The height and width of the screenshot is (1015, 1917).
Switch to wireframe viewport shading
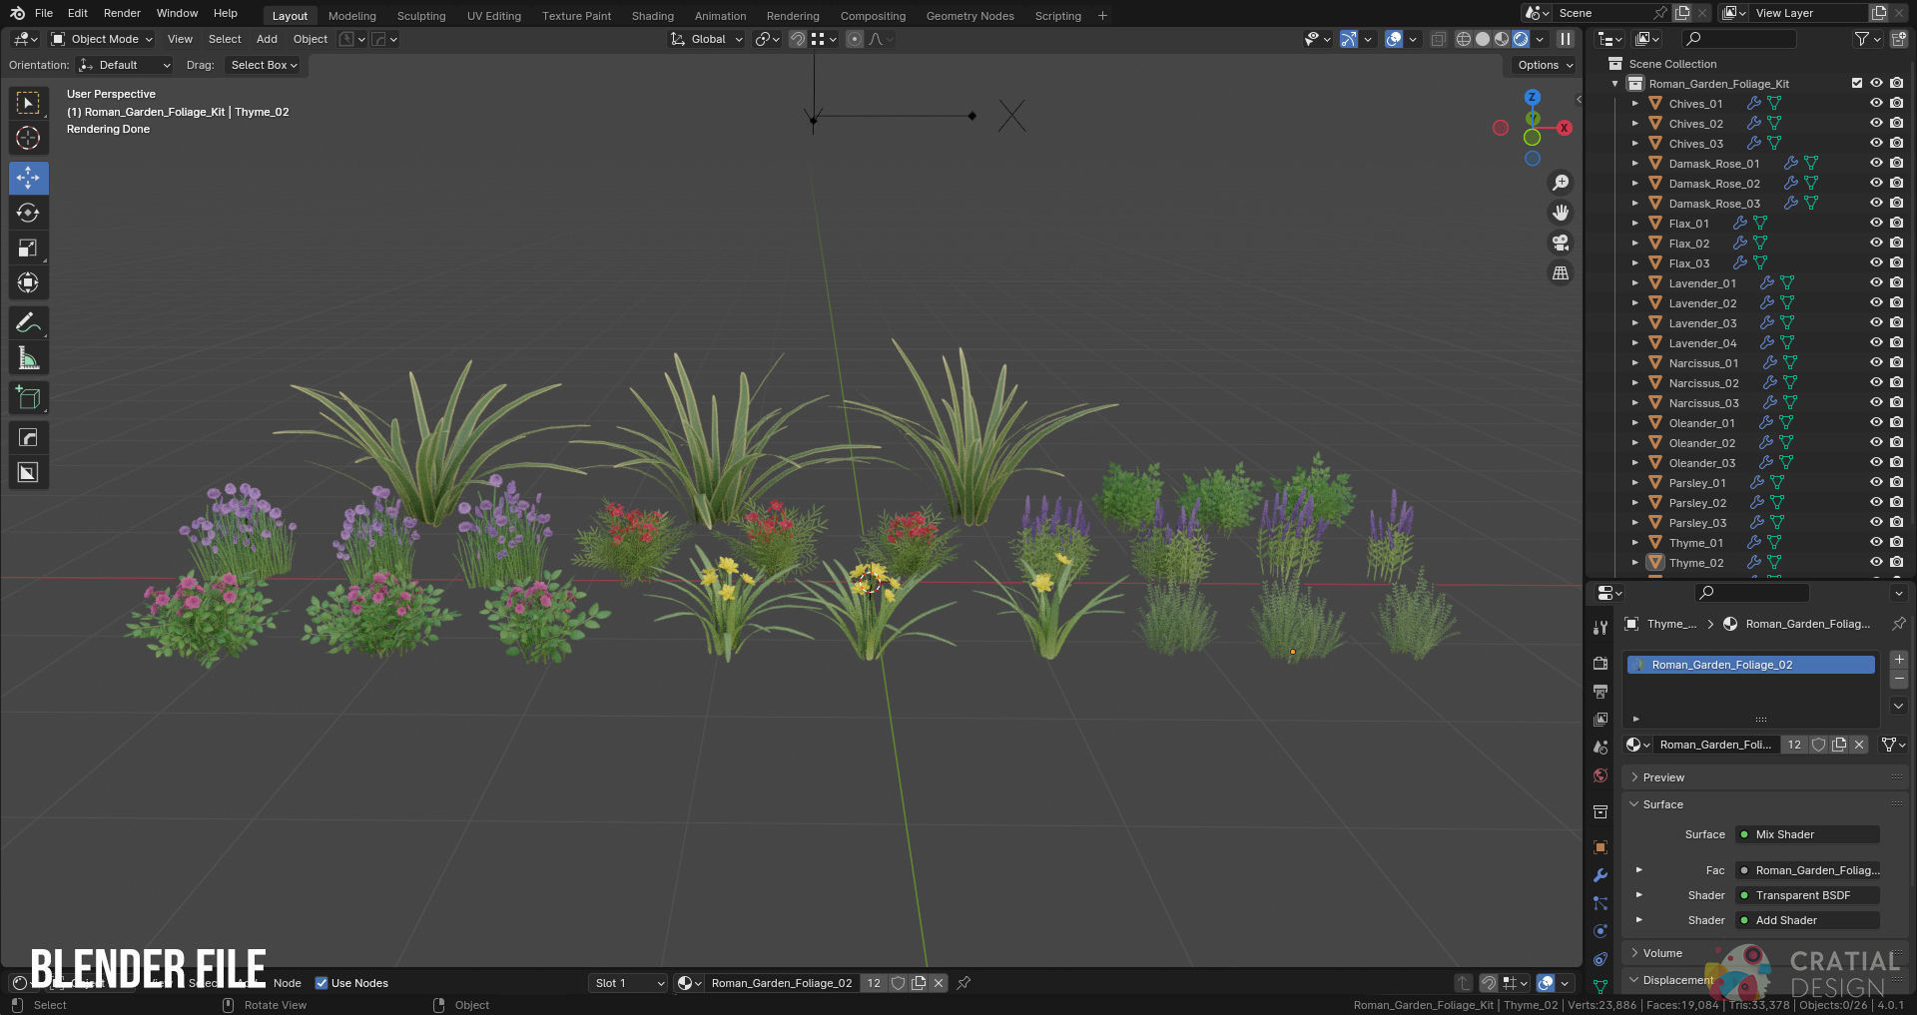point(1464,39)
